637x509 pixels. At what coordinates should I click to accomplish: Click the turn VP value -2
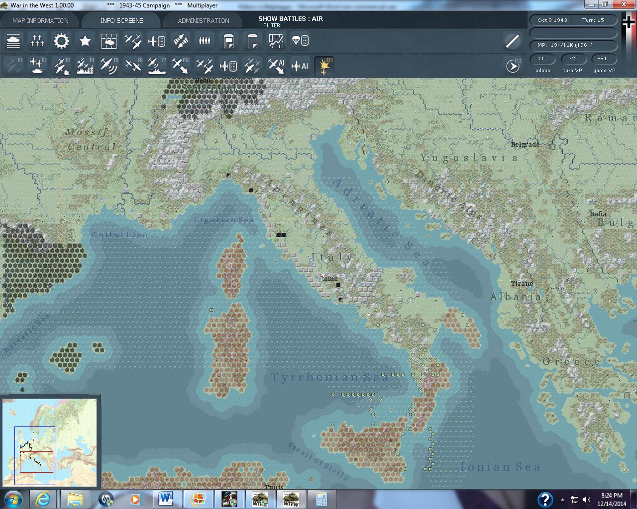(572, 59)
